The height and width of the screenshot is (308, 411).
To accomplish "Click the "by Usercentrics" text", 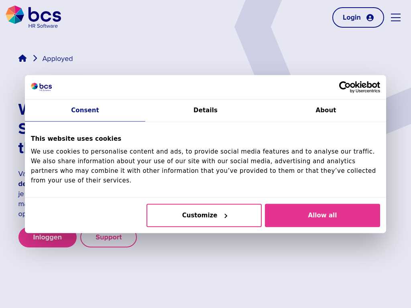I will tap(365, 91).
